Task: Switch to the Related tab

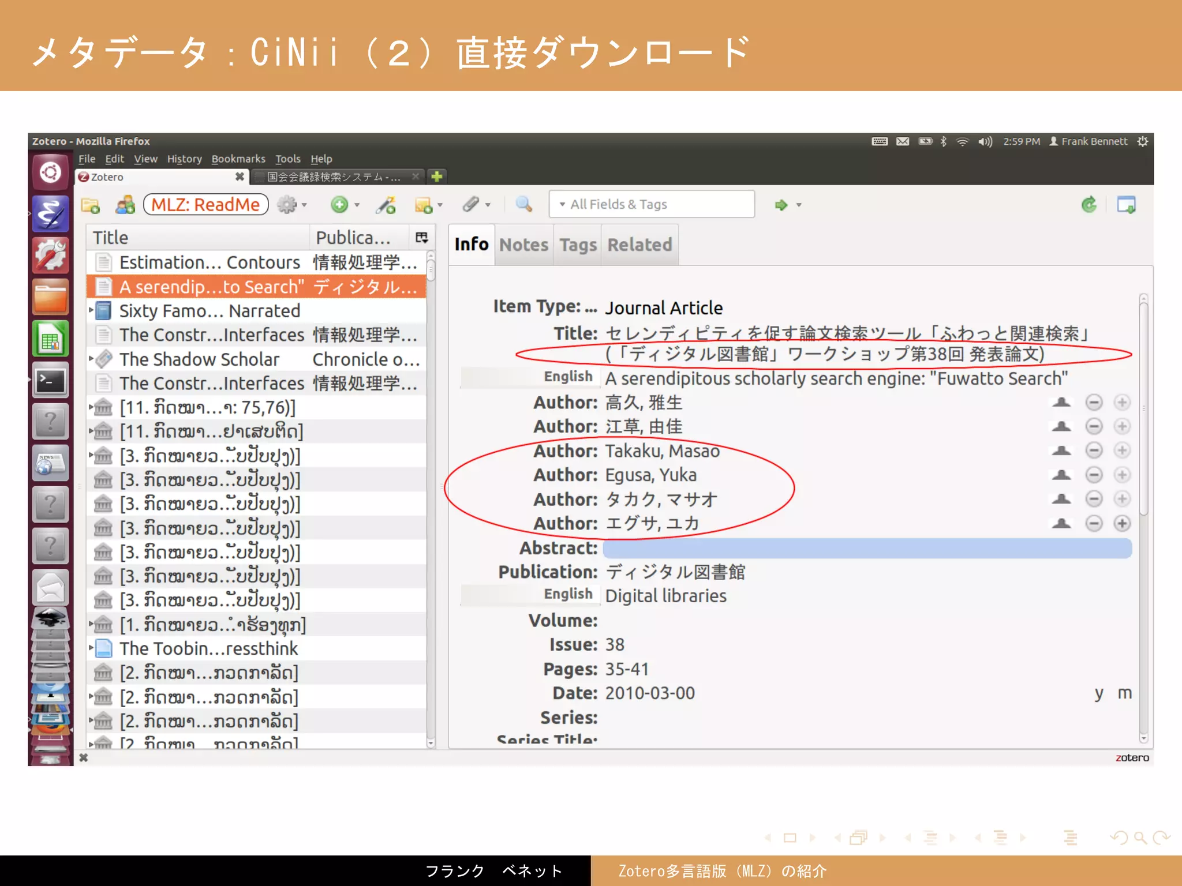Action: [639, 245]
